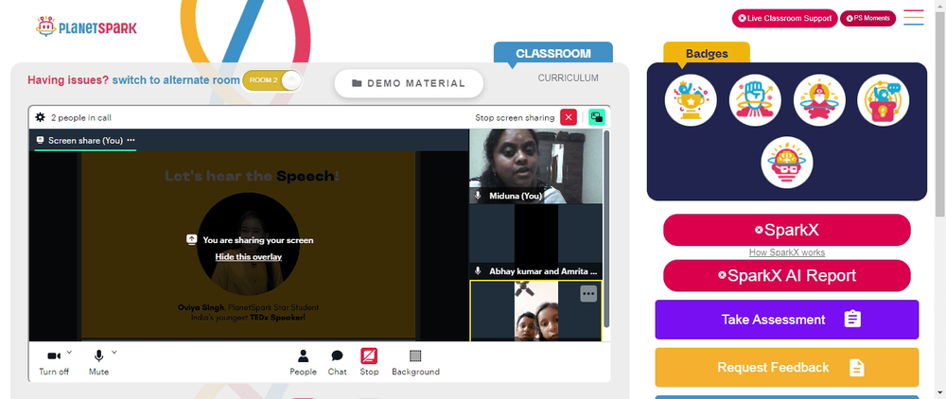Image resolution: width=946 pixels, height=399 pixels.
Task: Click the mic icon beside Miduna (You)
Action: [479, 196]
